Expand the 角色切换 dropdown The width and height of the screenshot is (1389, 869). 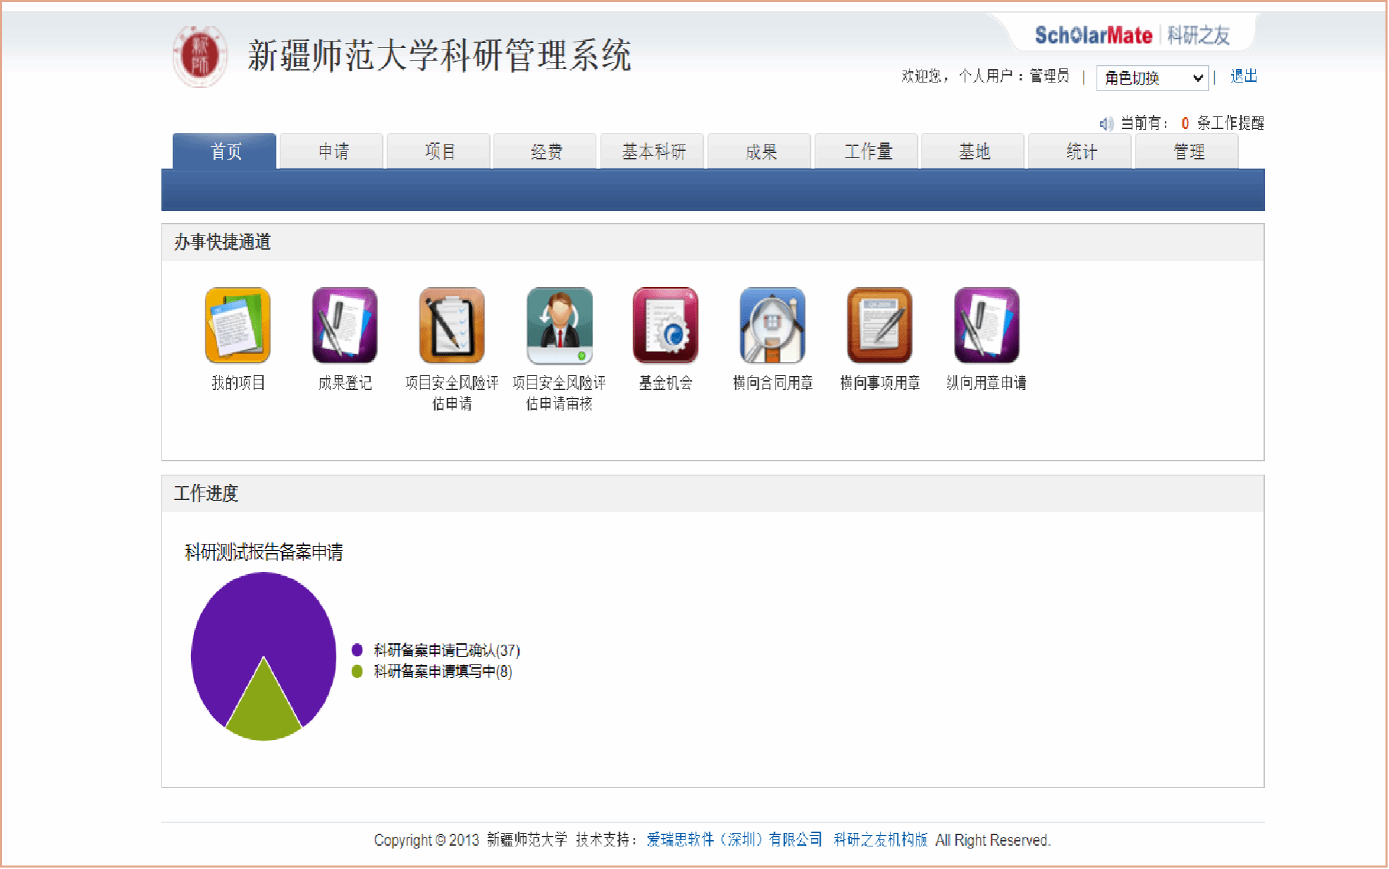[1152, 78]
